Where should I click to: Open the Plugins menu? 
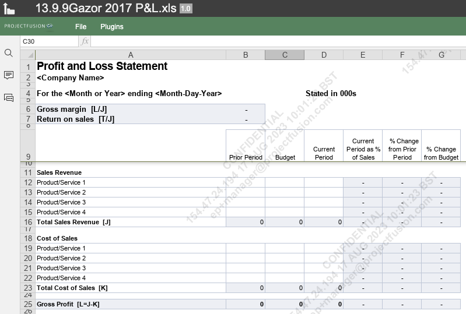[x=112, y=26]
